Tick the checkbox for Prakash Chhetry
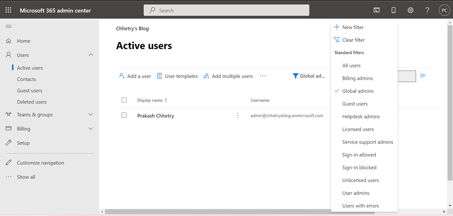Image resolution: width=453 pixels, height=216 pixels. click(124, 115)
